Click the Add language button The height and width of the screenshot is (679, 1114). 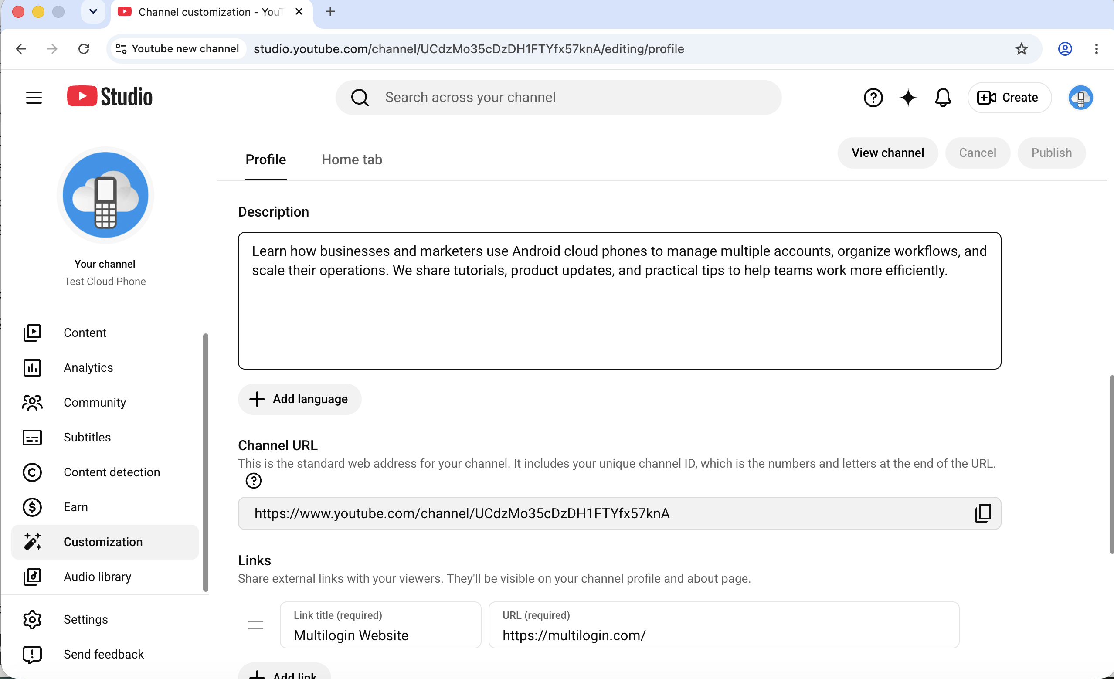coord(300,399)
